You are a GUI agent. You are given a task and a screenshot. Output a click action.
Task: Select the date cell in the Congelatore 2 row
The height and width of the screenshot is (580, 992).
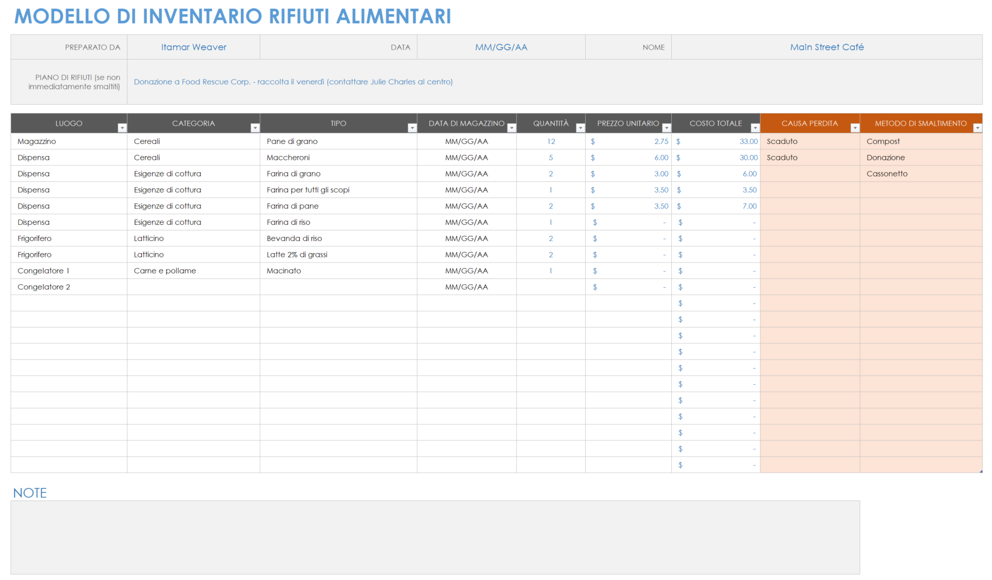(x=466, y=287)
